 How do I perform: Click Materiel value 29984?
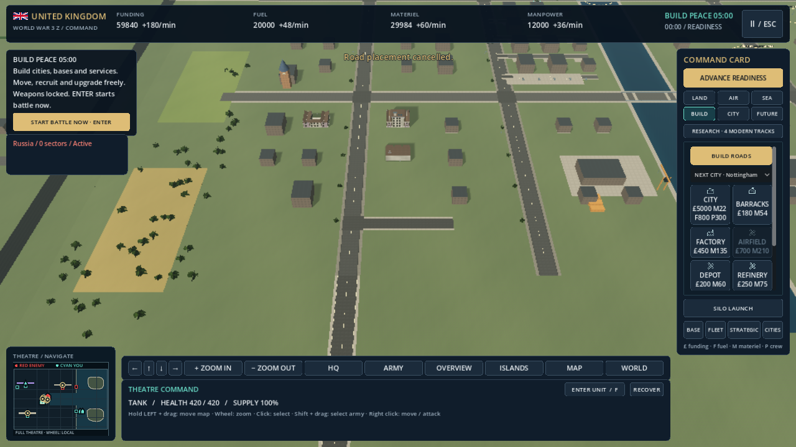pos(401,25)
